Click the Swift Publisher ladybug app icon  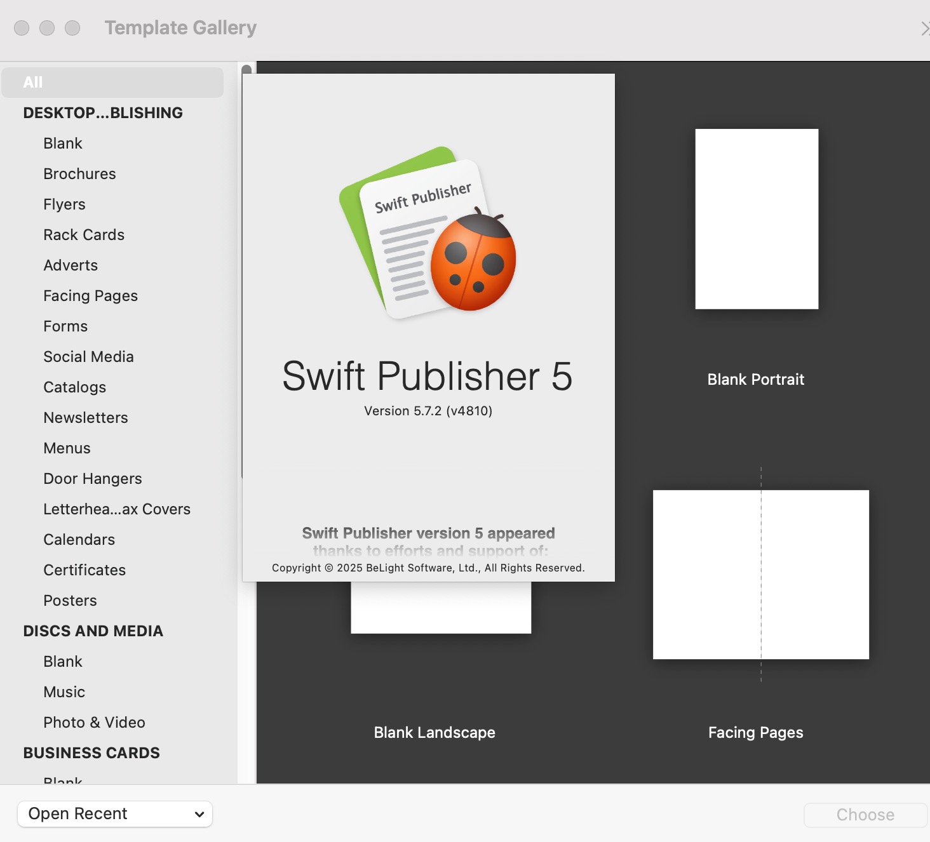tap(428, 233)
